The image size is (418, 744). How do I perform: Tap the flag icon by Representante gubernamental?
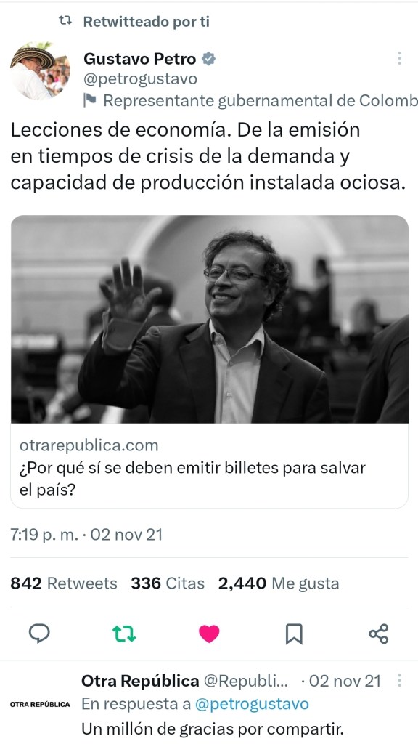[89, 100]
